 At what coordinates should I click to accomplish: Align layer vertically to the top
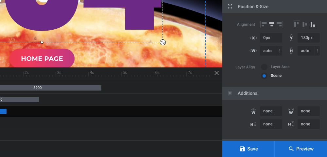click(297, 24)
